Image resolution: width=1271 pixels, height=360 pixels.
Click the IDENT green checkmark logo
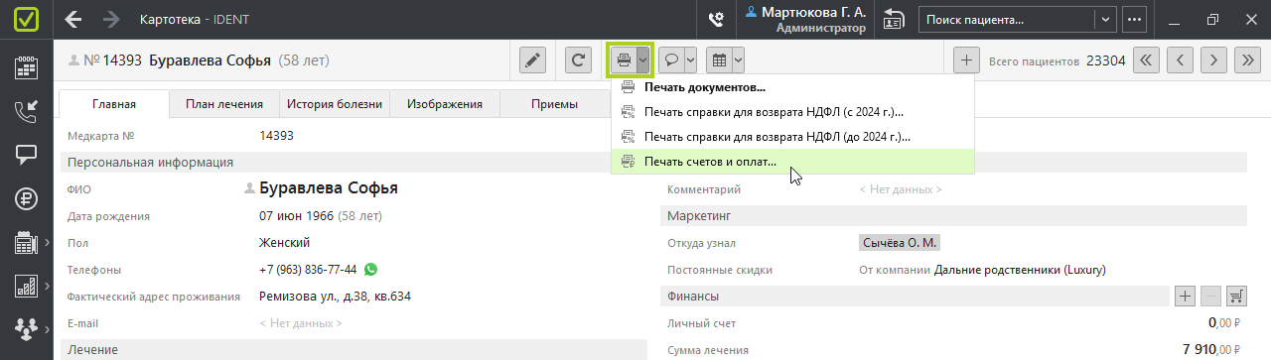[x=27, y=20]
